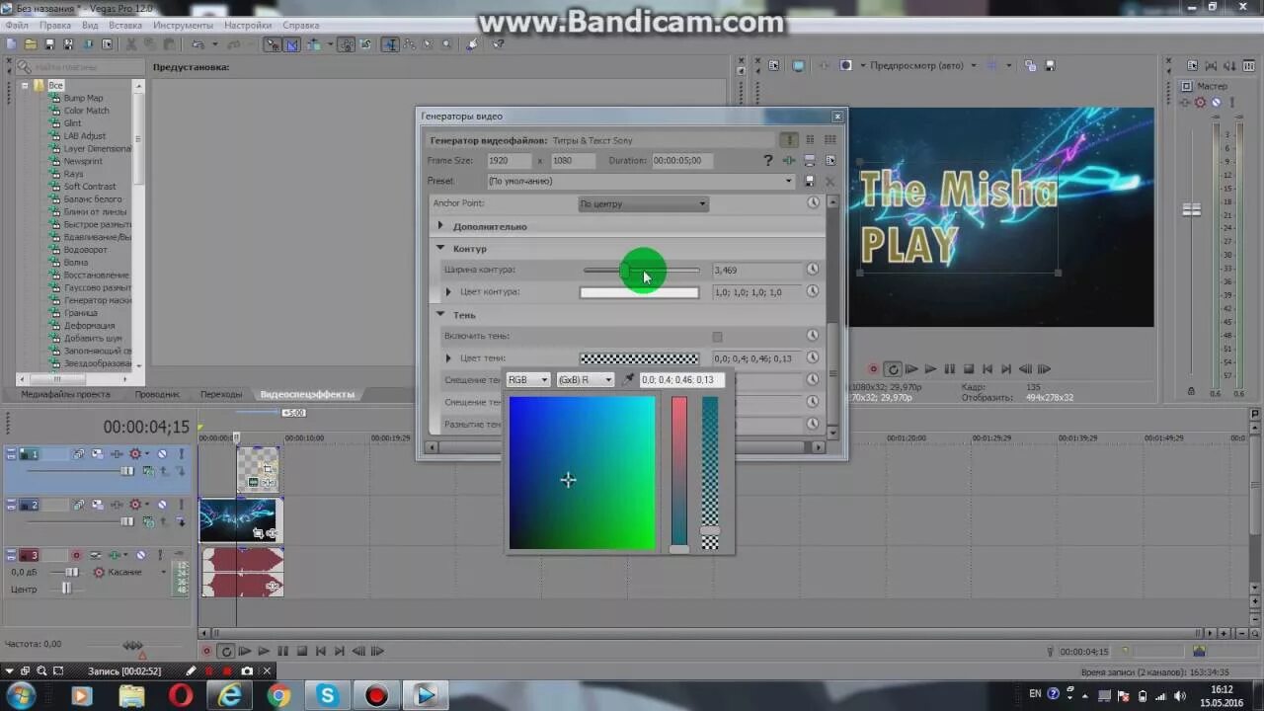1264x711 pixels.
Task: Mute video track 2
Action: tap(162, 505)
